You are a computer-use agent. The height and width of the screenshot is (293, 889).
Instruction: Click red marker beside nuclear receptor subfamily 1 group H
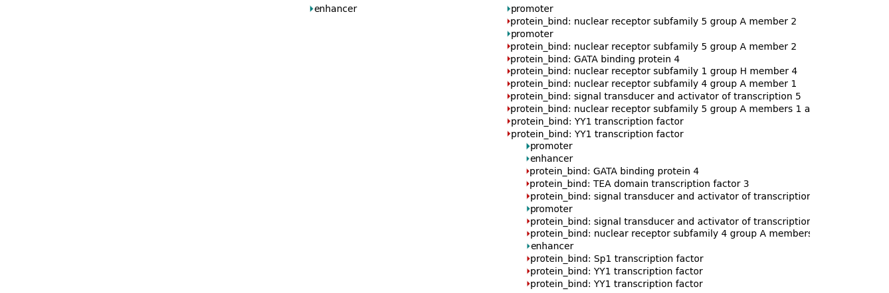coord(509,72)
